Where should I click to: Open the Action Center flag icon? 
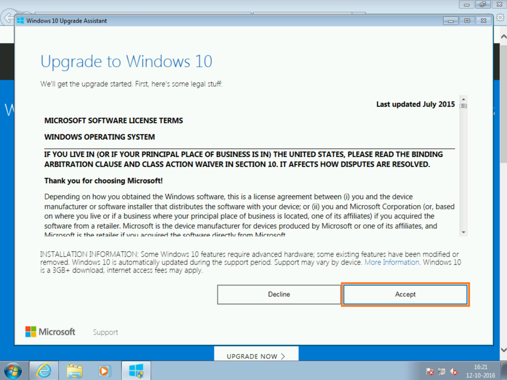430,371
